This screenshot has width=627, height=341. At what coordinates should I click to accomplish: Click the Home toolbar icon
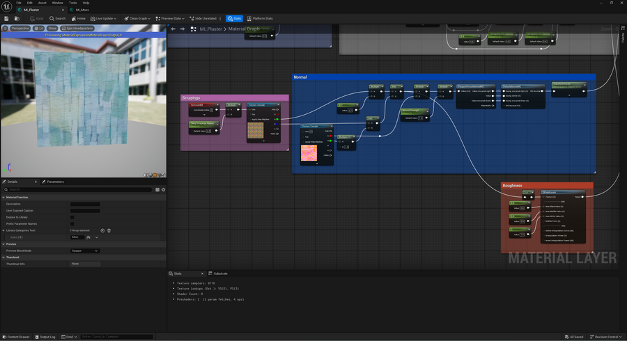click(78, 18)
